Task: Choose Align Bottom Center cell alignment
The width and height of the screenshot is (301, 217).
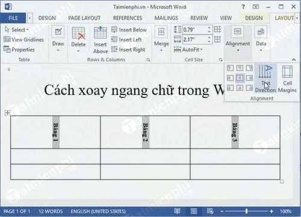Action: tap(240, 88)
